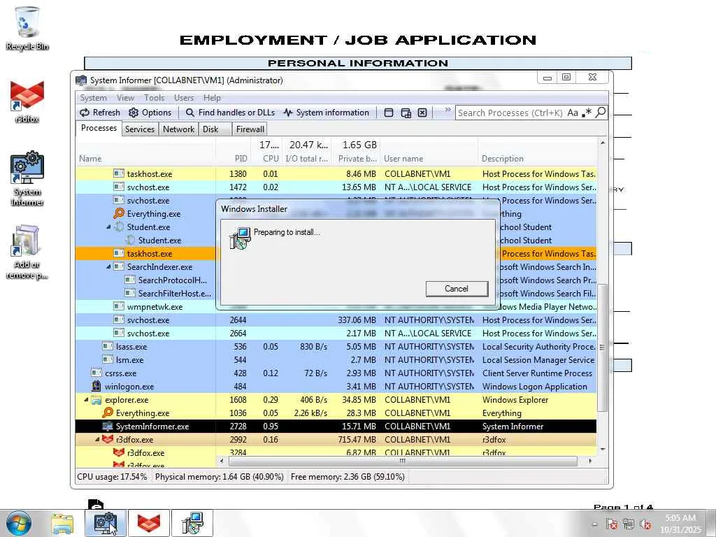
Task: Show hidden tray icons arrow
Action: pos(595,524)
